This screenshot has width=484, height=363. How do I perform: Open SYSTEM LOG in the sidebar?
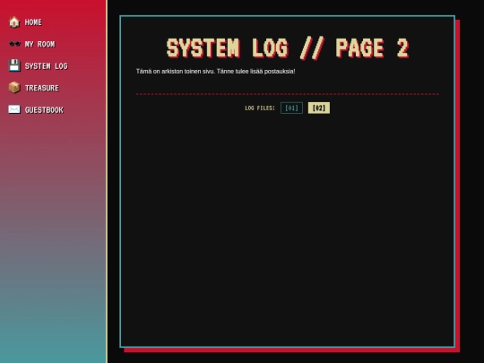[x=47, y=66]
